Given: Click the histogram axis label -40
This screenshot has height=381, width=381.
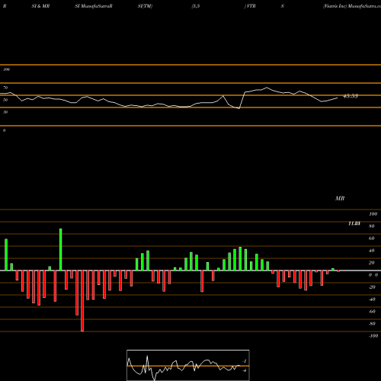Looking at the screenshot, I should tap(372, 299).
